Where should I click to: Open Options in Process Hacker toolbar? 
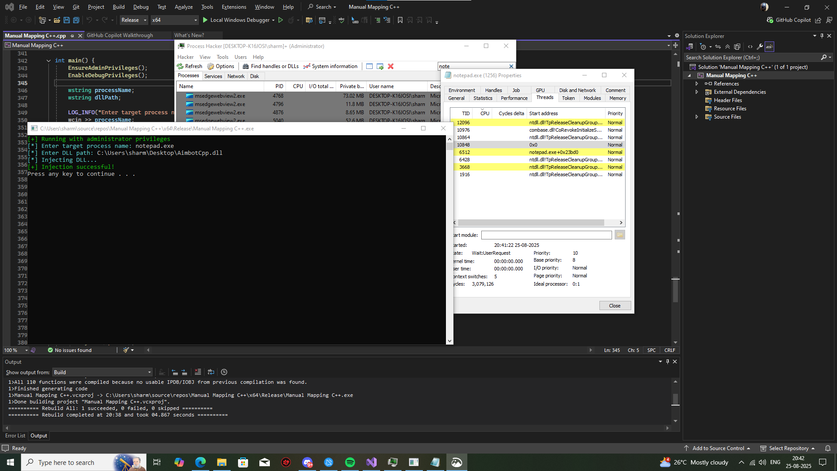(x=221, y=66)
